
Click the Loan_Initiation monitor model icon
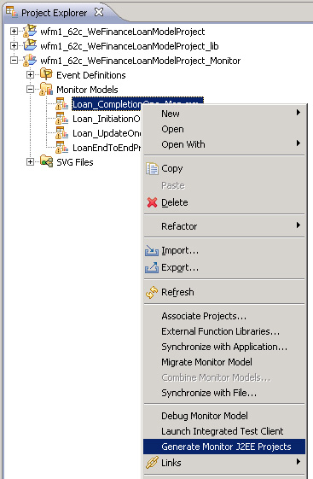coord(62,119)
